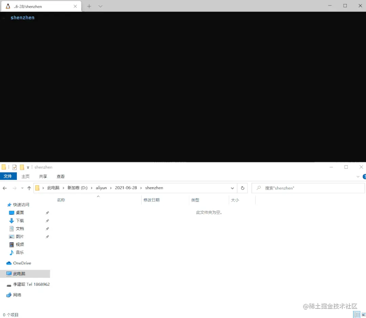Click the pin icon beside 下载

(x=47, y=221)
